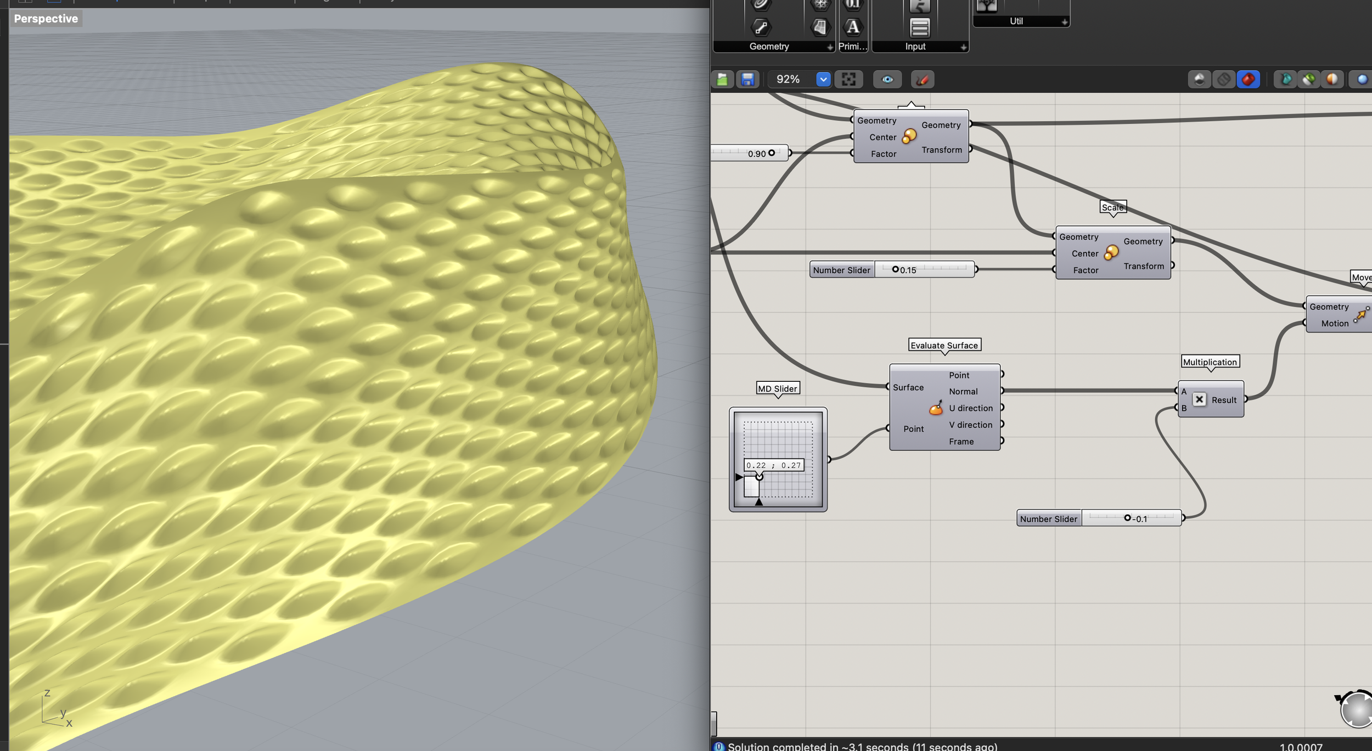The width and height of the screenshot is (1372, 751).
Task: Toggle the wireframe preview mode icon
Action: [x=1224, y=80]
